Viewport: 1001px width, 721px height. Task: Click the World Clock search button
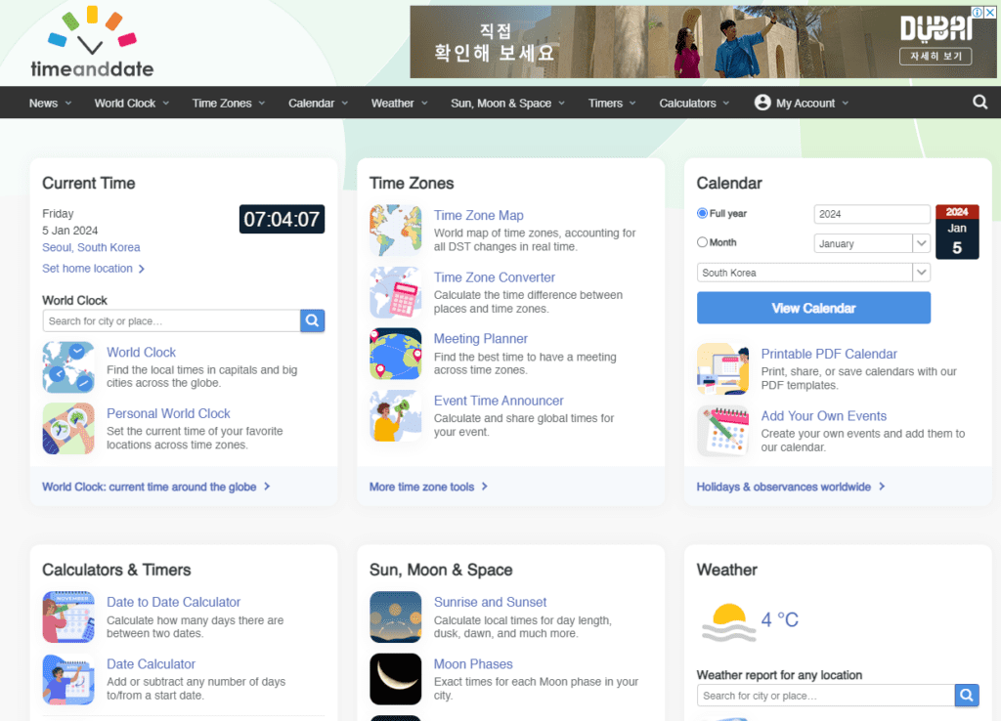[x=312, y=320]
